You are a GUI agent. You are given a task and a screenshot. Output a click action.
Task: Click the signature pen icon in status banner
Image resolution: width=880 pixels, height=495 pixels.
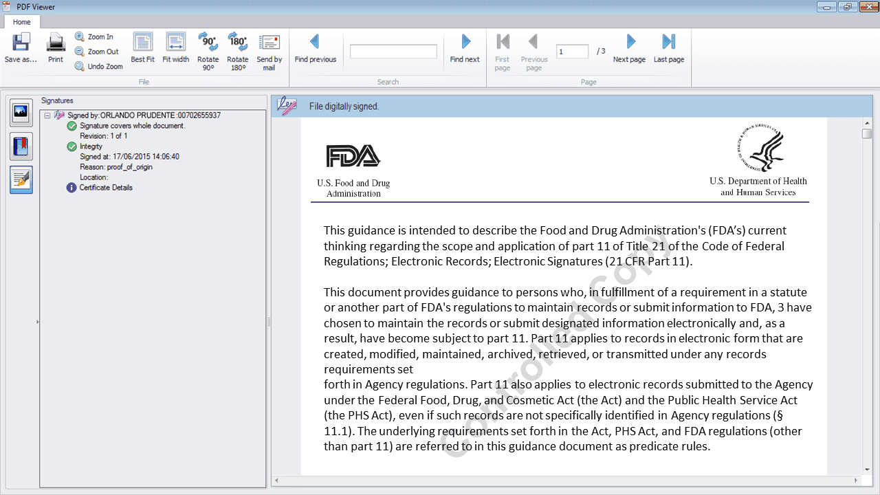(x=287, y=106)
